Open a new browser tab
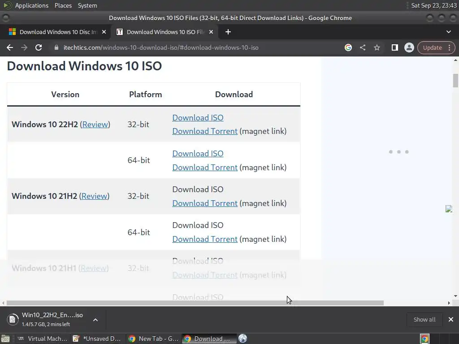The image size is (459, 344). pyautogui.click(x=228, y=32)
